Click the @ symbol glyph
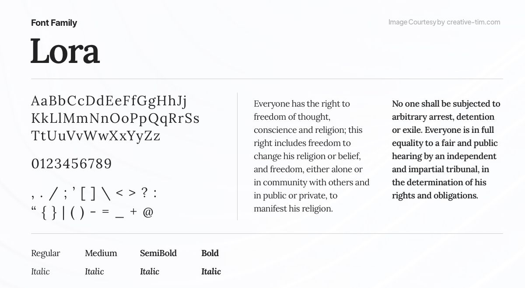Viewport: 525px width, 288px height. click(x=148, y=212)
